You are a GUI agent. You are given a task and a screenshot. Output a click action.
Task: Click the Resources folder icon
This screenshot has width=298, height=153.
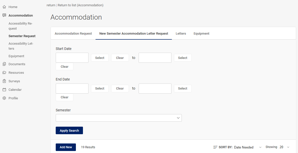tap(4, 73)
